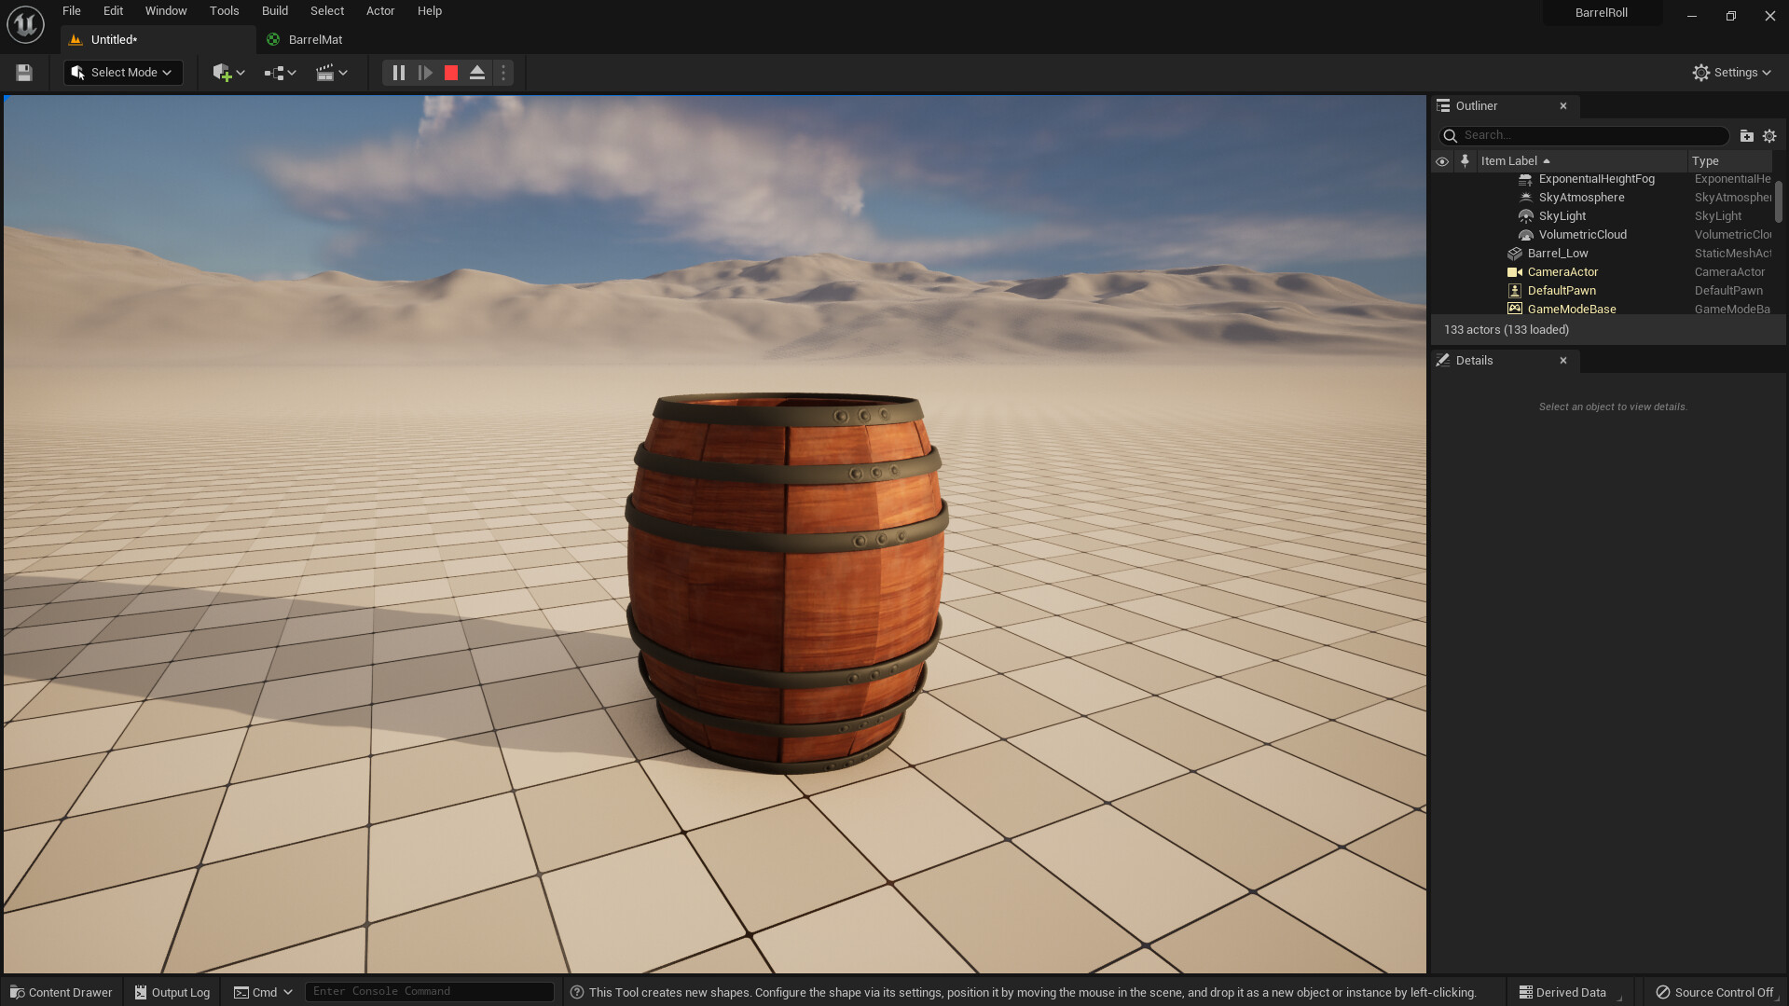Screen dimensions: 1789x1006
Task: Open the Source Control Off menu
Action: [1713, 991]
